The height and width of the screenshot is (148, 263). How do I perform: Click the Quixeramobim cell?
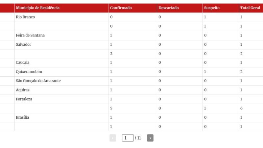29,72
